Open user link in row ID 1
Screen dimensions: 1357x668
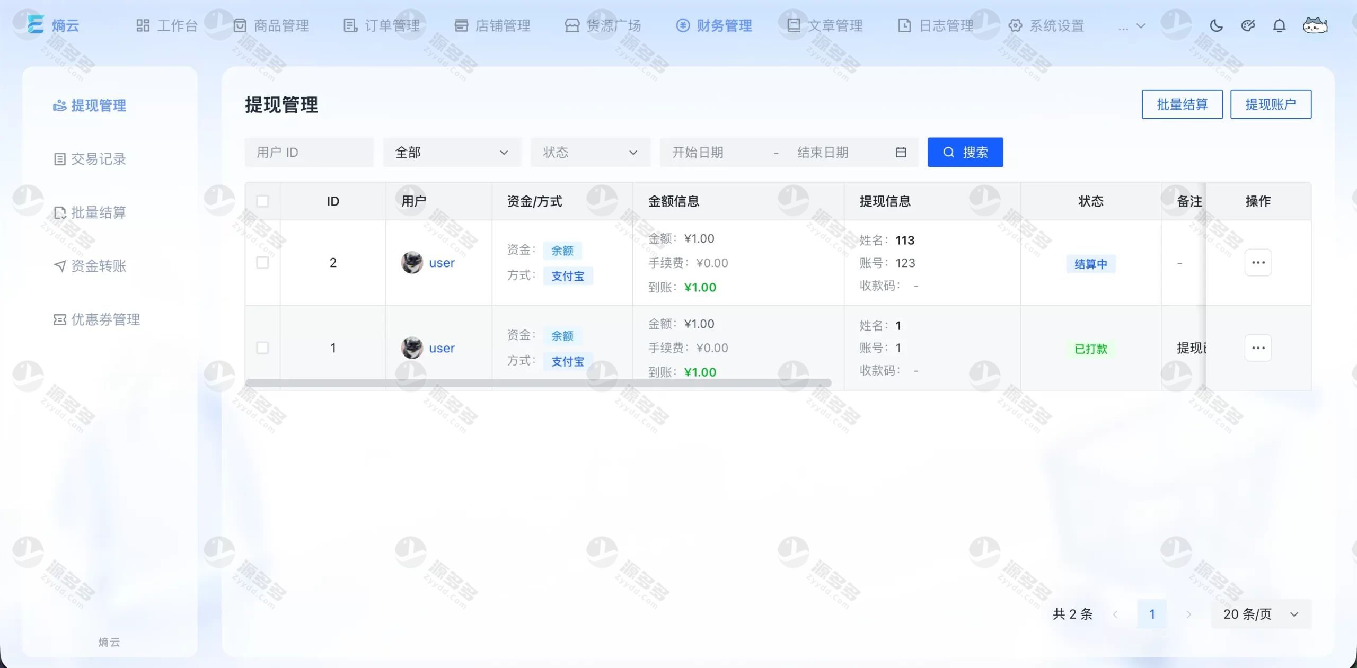pyautogui.click(x=442, y=348)
